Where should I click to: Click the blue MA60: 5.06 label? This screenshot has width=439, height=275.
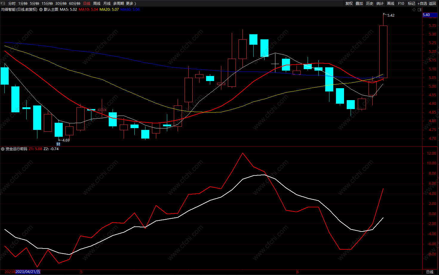130,10
